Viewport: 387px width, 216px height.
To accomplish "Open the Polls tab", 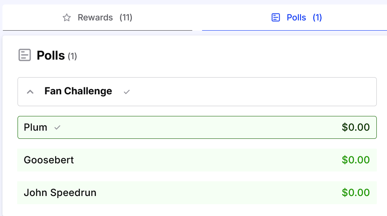I will [x=294, y=18].
